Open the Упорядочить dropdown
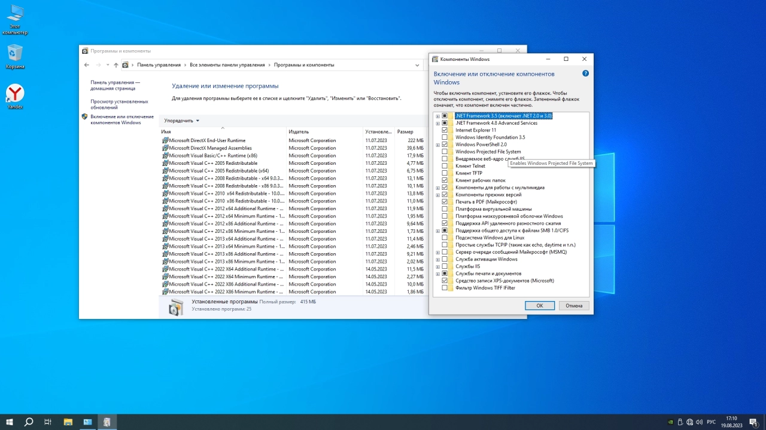The height and width of the screenshot is (430, 766). (x=182, y=121)
